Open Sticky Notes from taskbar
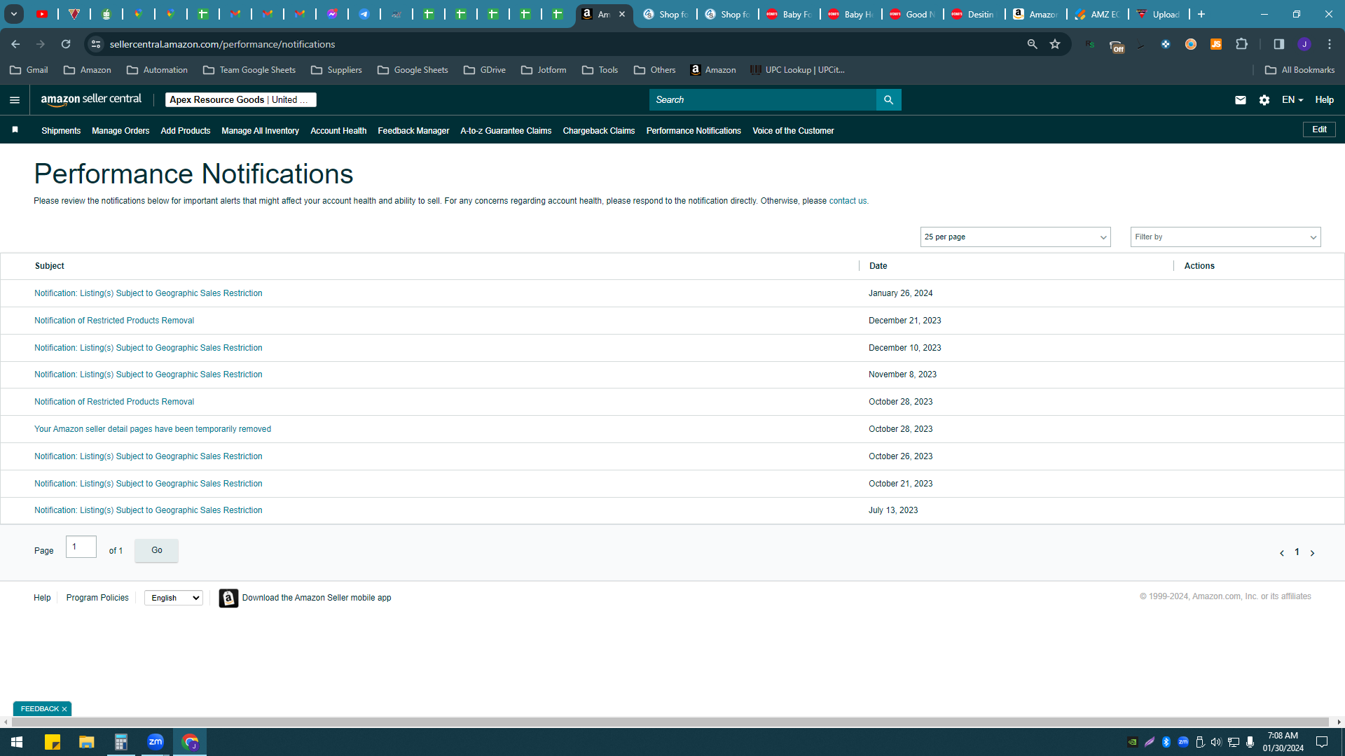 pyautogui.click(x=53, y=742)
